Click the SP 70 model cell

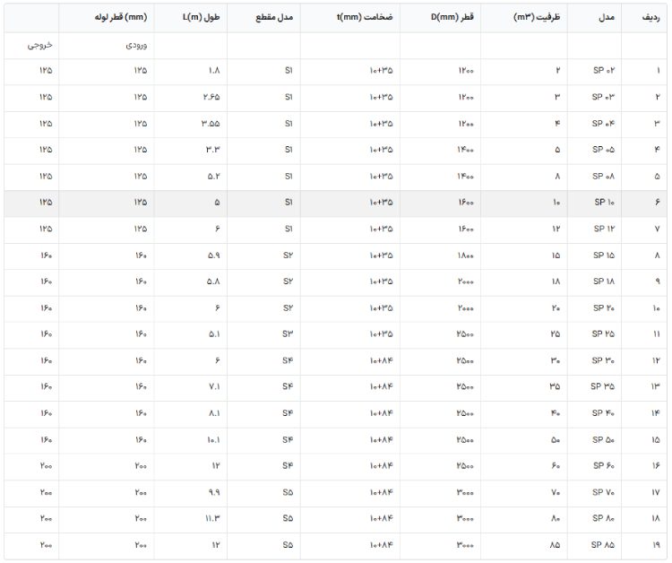pos(594,493)
